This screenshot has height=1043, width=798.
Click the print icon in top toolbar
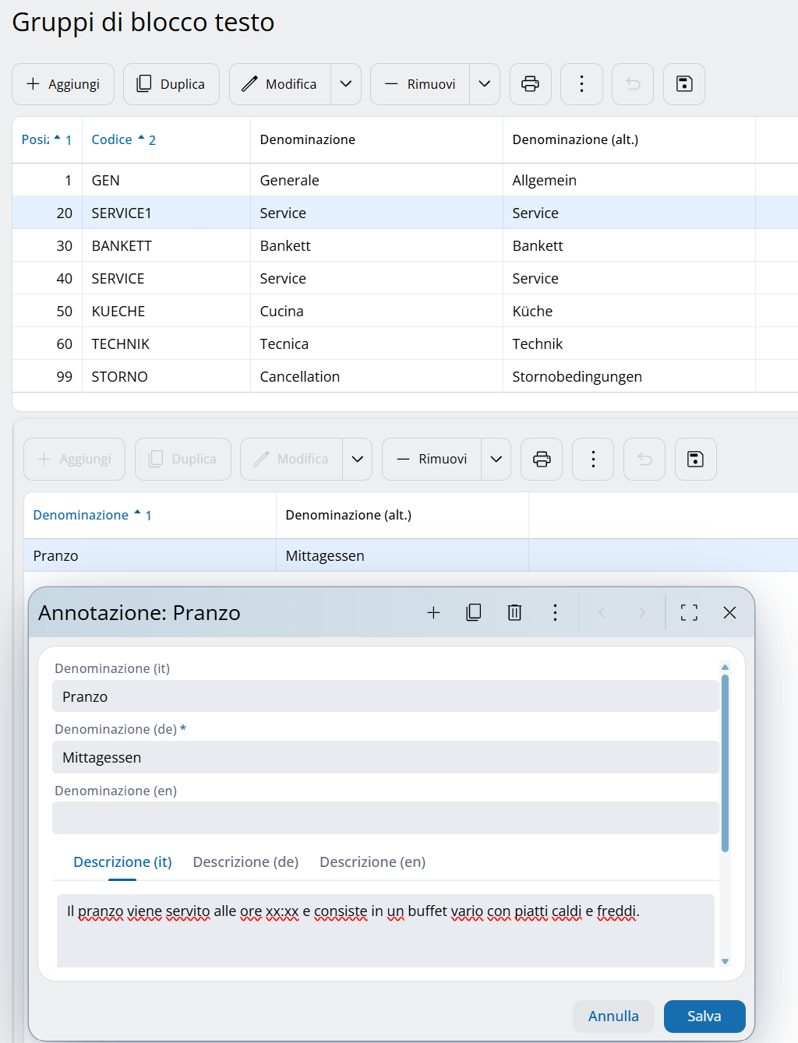coord(530,84)
